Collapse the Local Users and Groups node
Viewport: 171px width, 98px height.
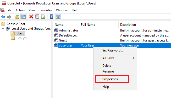tap(3, 29)
